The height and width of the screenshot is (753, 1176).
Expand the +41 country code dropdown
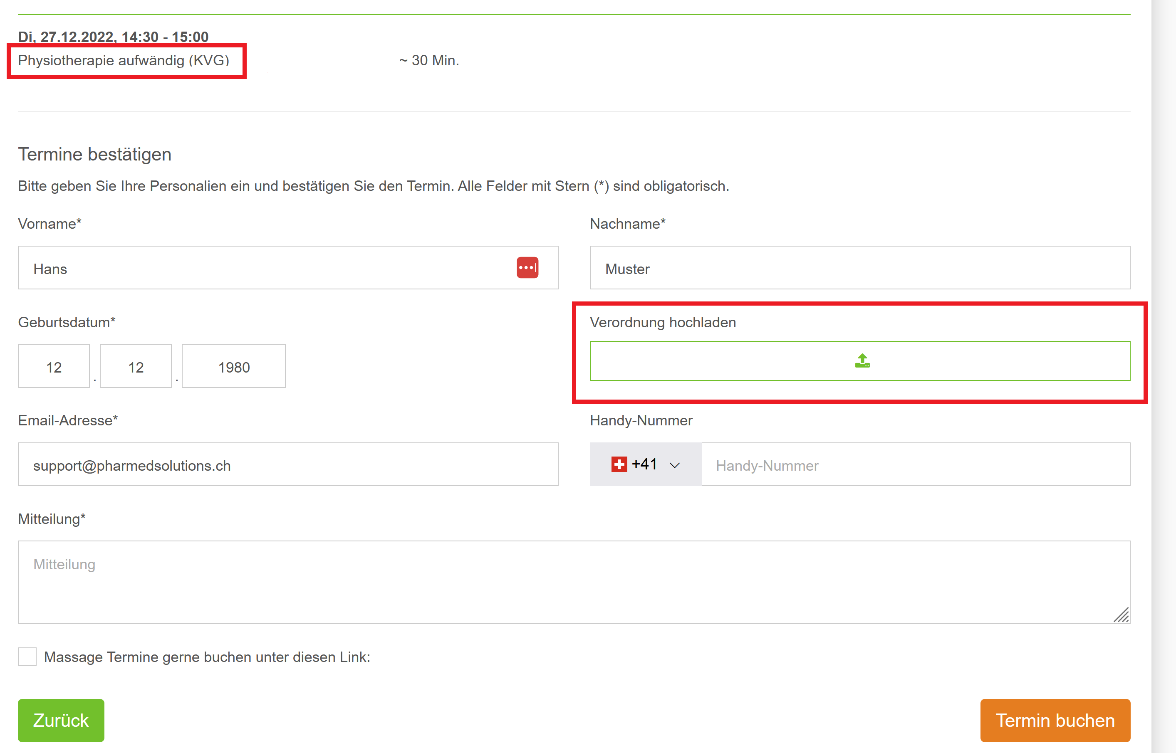pos(645,464)
